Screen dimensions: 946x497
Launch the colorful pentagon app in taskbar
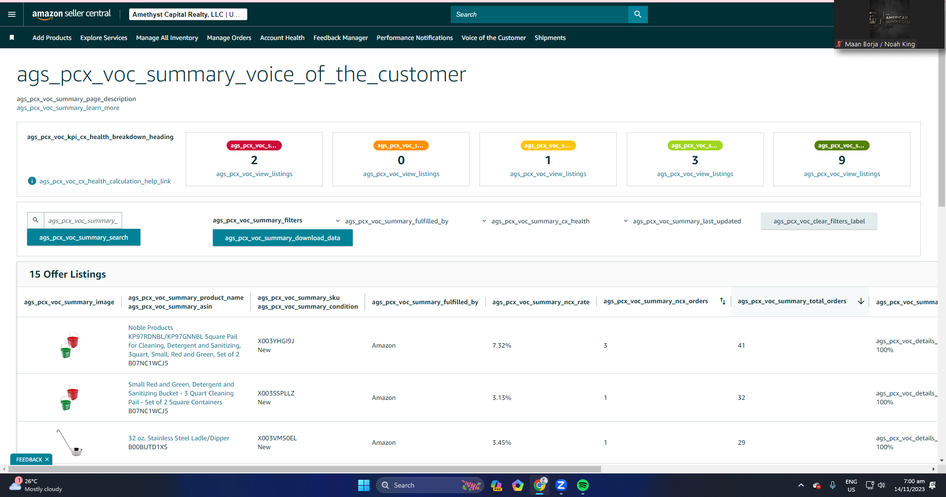coord(517,485)
